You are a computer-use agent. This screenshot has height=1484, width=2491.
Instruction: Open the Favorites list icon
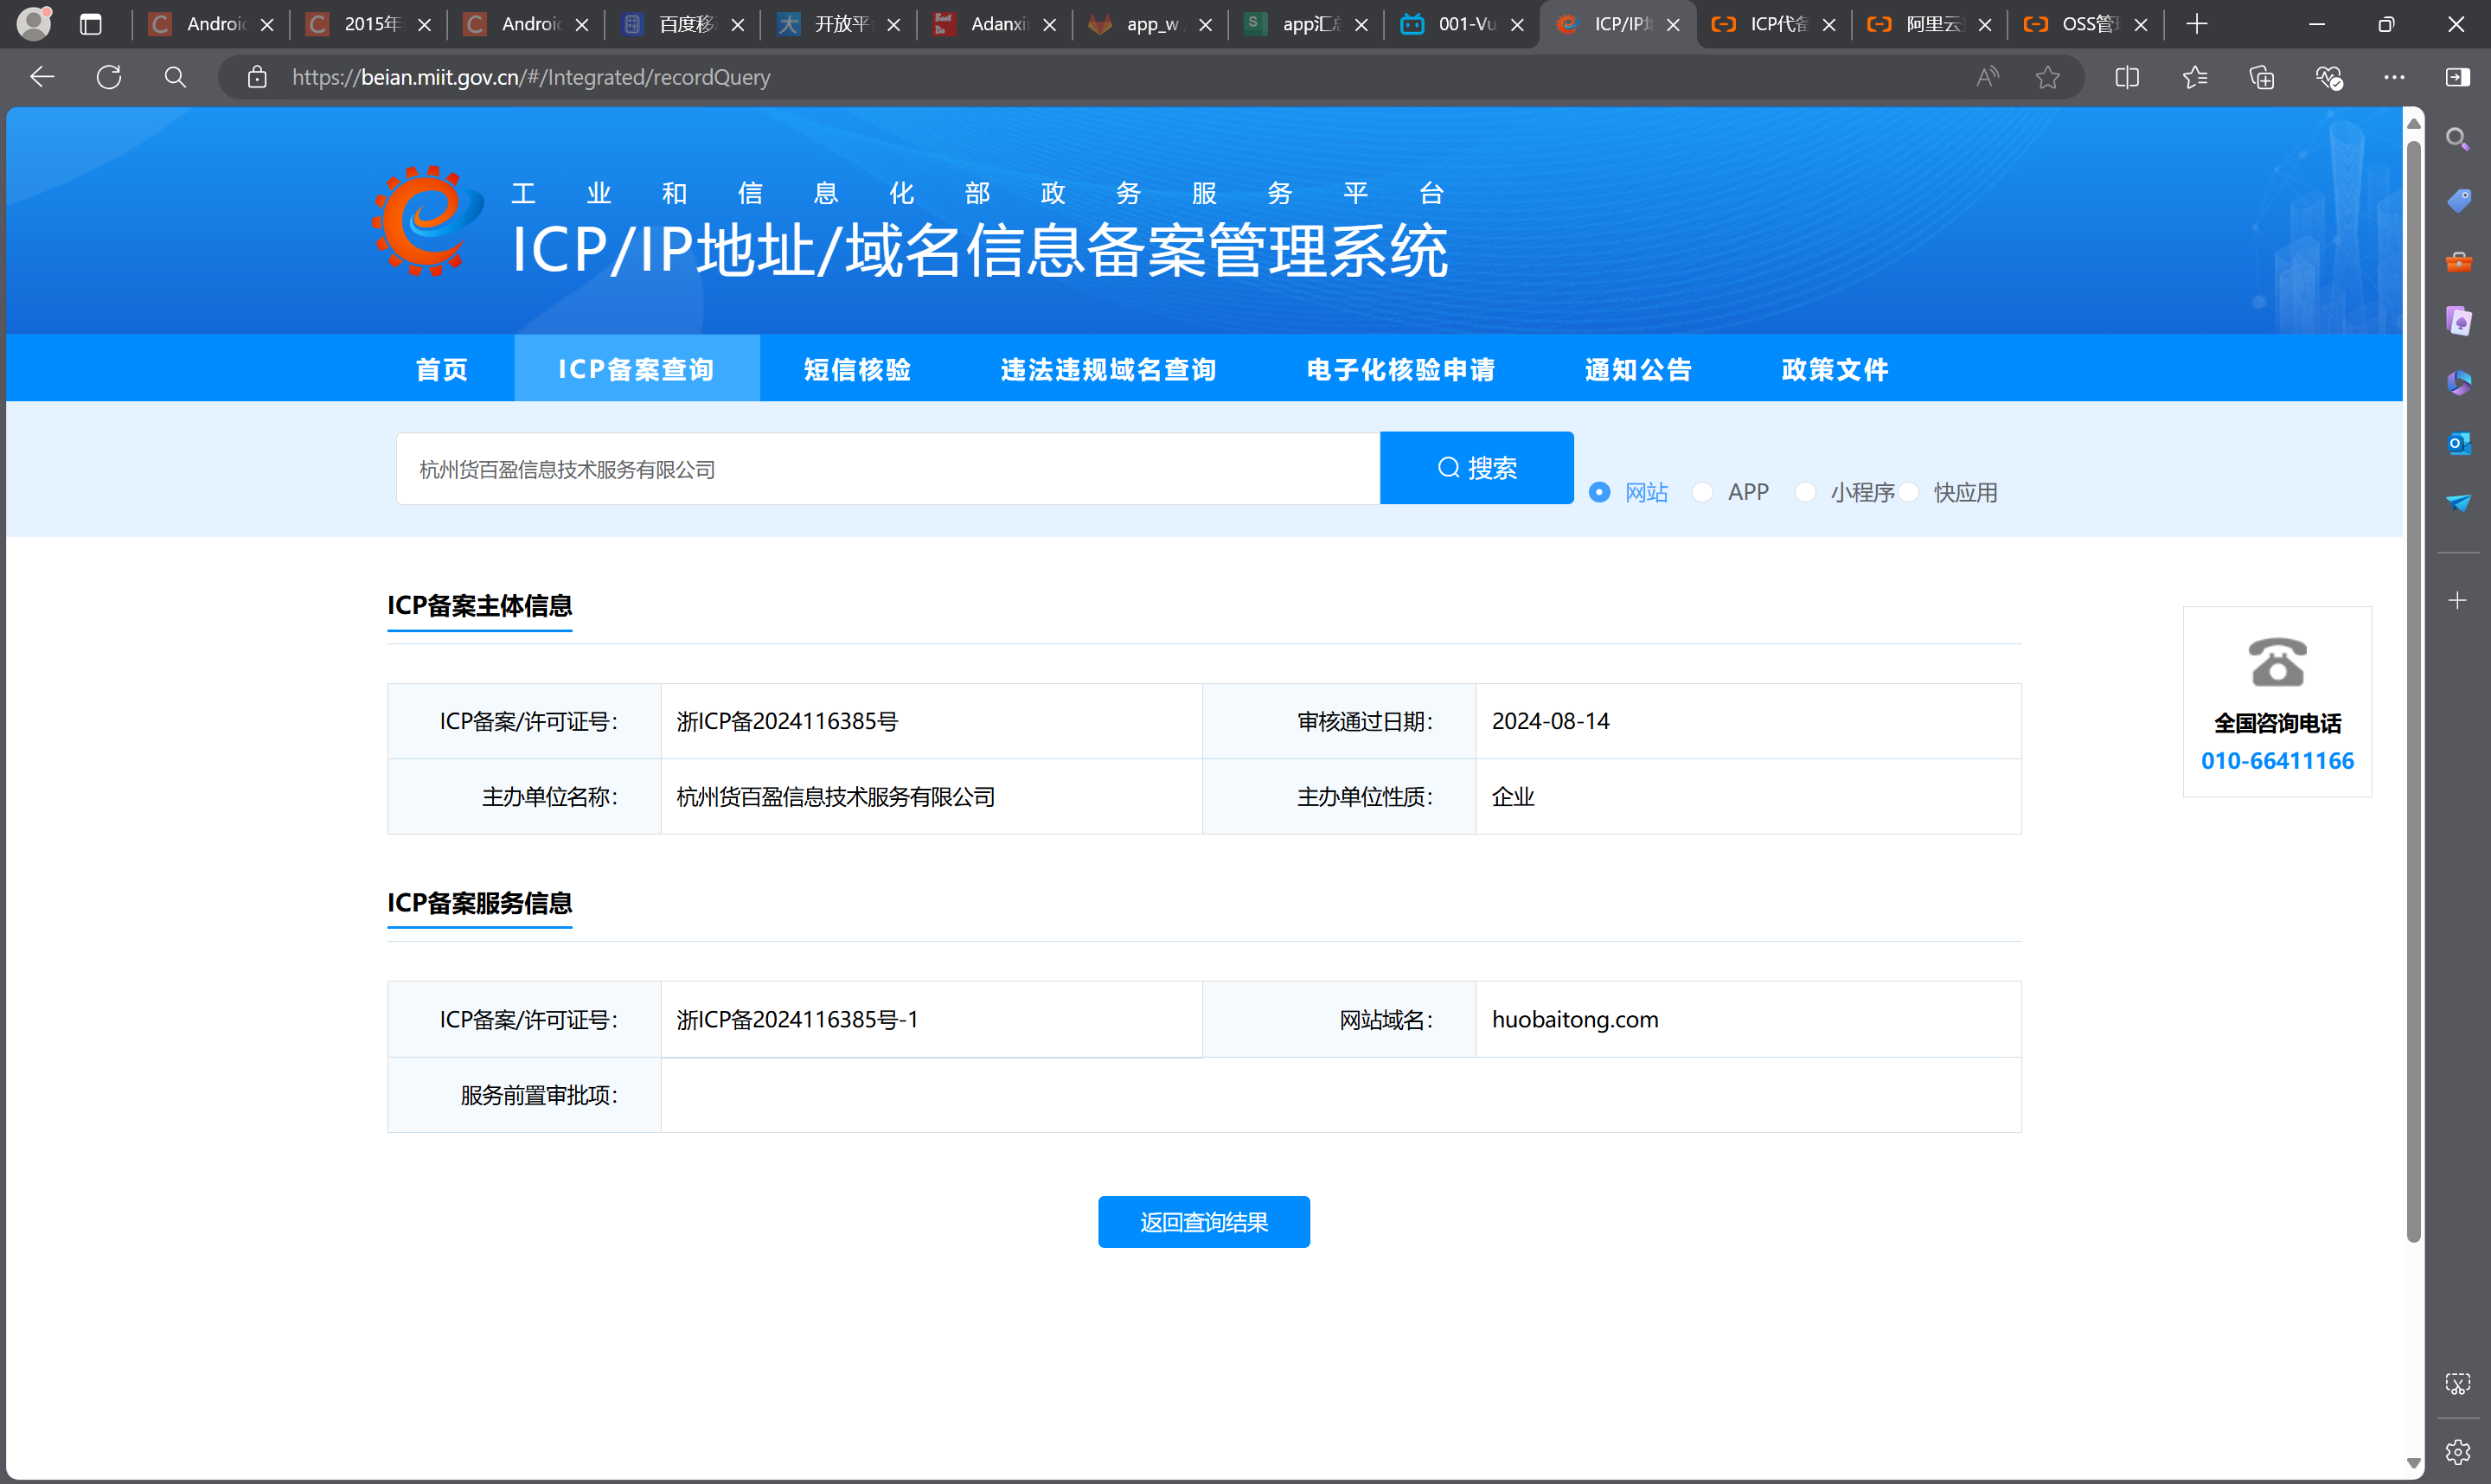tap(2194, 77)
